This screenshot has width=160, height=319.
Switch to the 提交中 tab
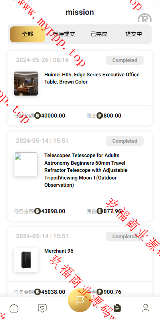[x=134, y=34]
